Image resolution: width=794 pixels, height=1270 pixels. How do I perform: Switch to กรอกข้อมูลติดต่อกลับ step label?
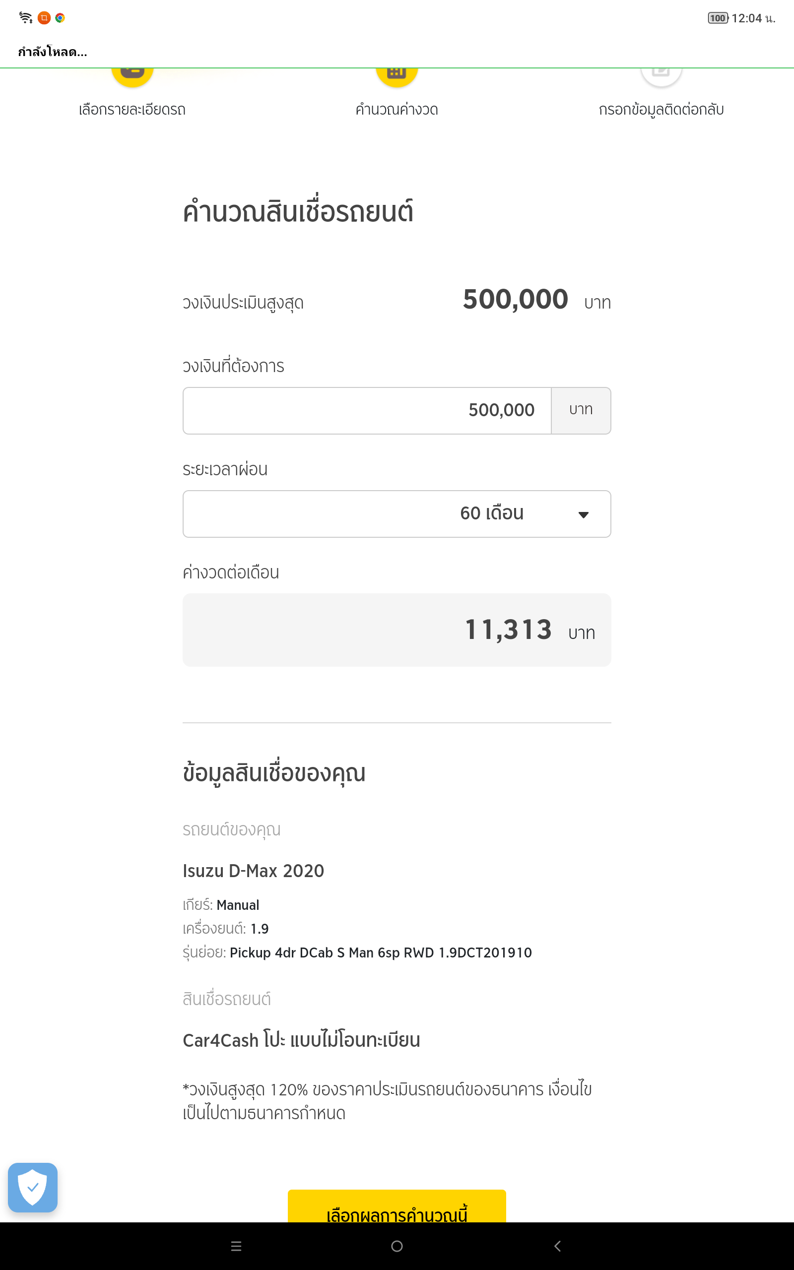661,110
